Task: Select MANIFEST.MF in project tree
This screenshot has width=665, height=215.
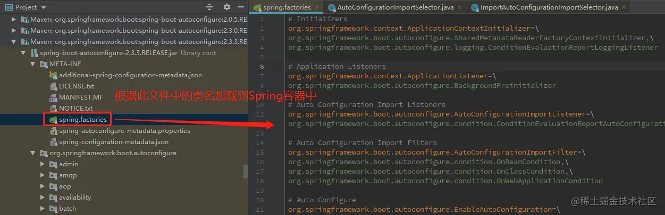Action: [x=81, y=97]
